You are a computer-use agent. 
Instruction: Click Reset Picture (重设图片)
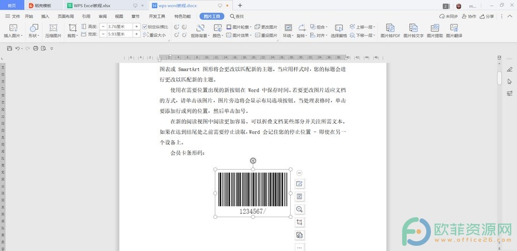click(266, 35)
